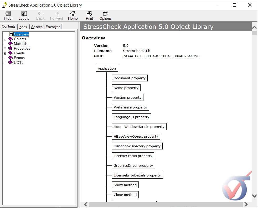Expand the Methods tree node
Screen dimensions: 258x208
click(x=5, y=44)
